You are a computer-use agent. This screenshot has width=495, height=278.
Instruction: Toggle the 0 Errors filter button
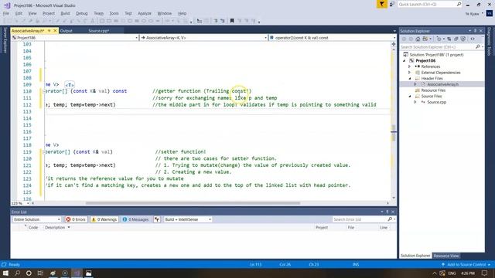point(76,219)
